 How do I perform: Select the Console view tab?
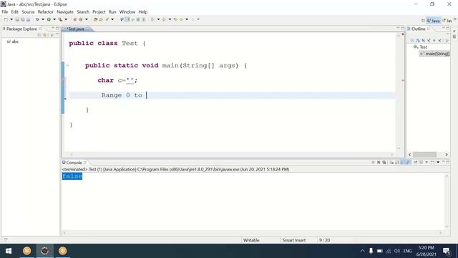[74, 163]
